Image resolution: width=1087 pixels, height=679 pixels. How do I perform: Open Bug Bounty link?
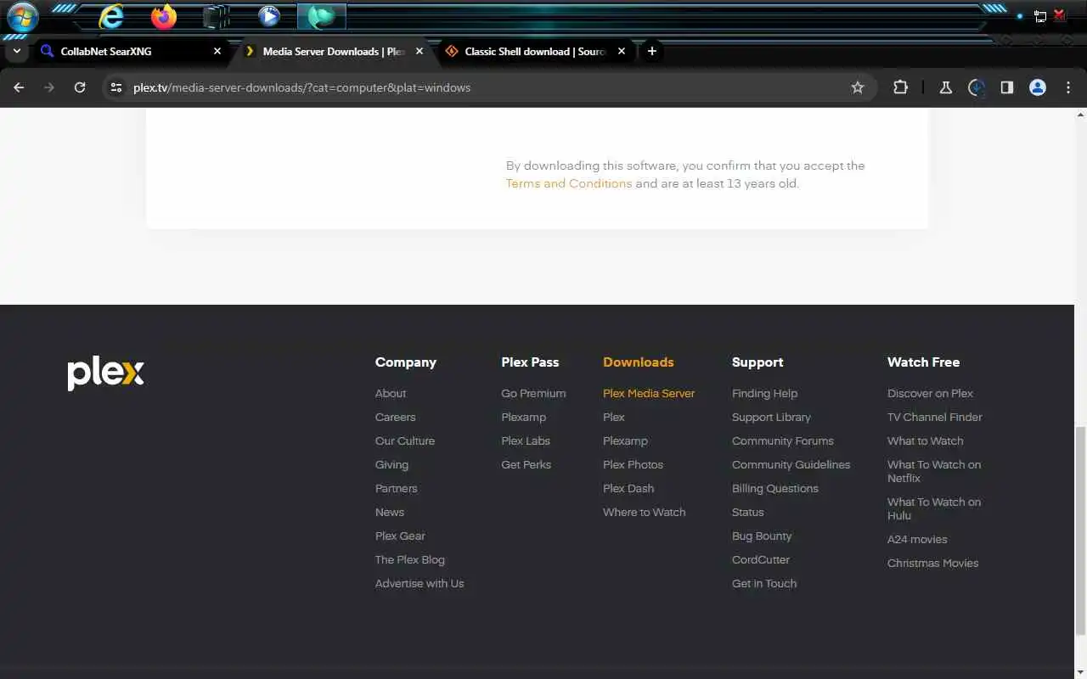[762, 536]
